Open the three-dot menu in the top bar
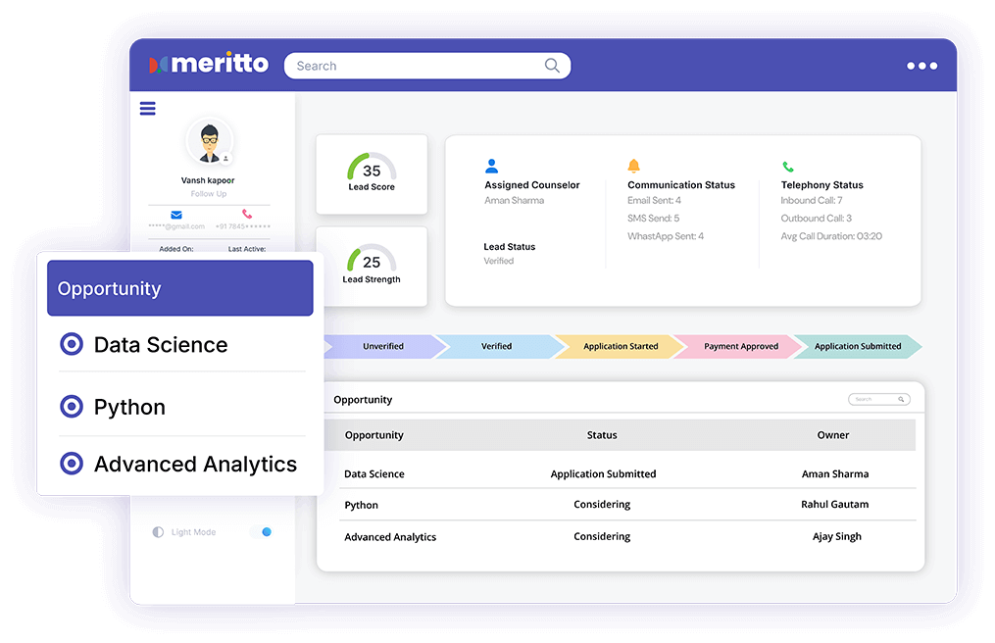This screenshot has width=995, height=643. click(921, 65)
